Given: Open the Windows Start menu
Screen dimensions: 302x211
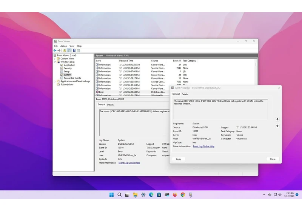Looking at the screenshot, I should tap(111, 195).
